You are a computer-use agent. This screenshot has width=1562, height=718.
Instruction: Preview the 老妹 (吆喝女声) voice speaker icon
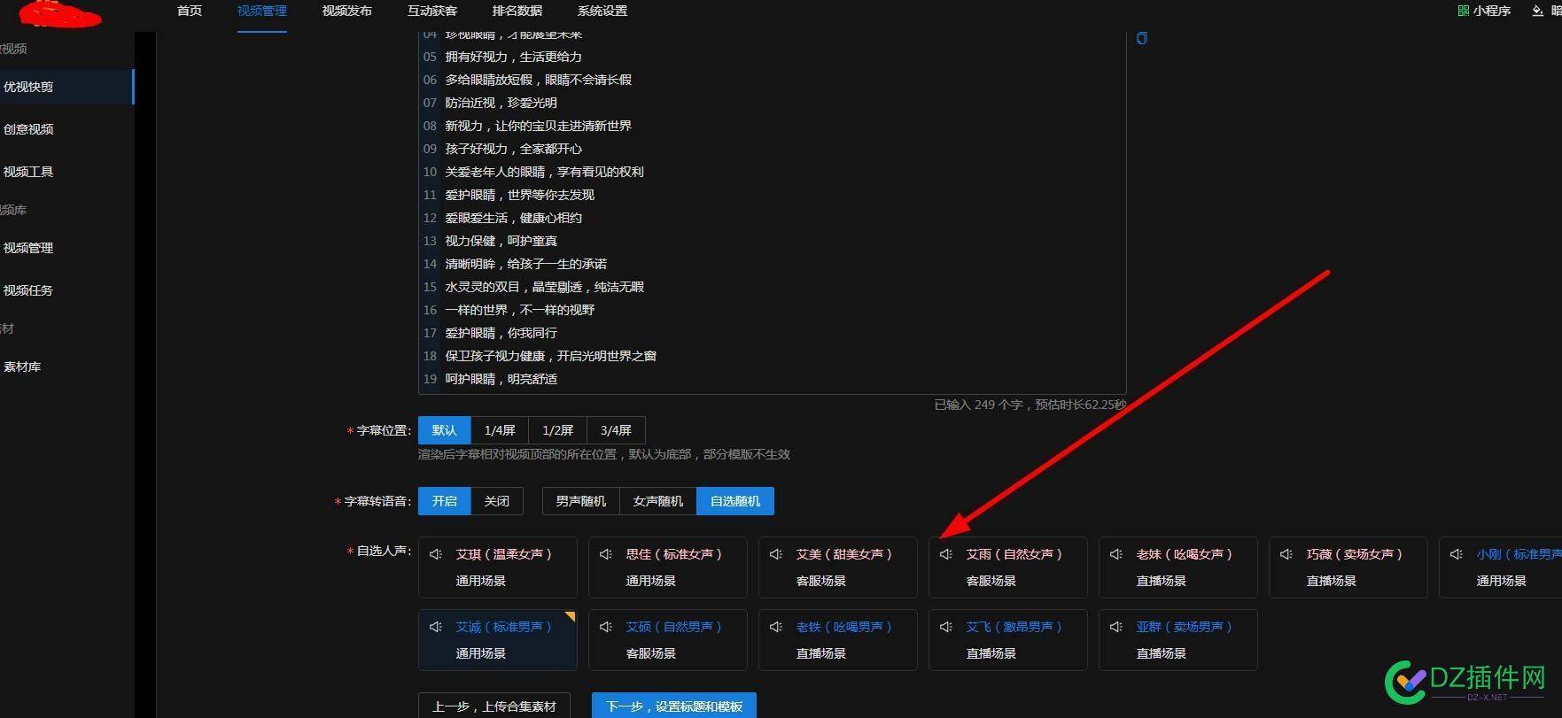tap(1116, 554)
